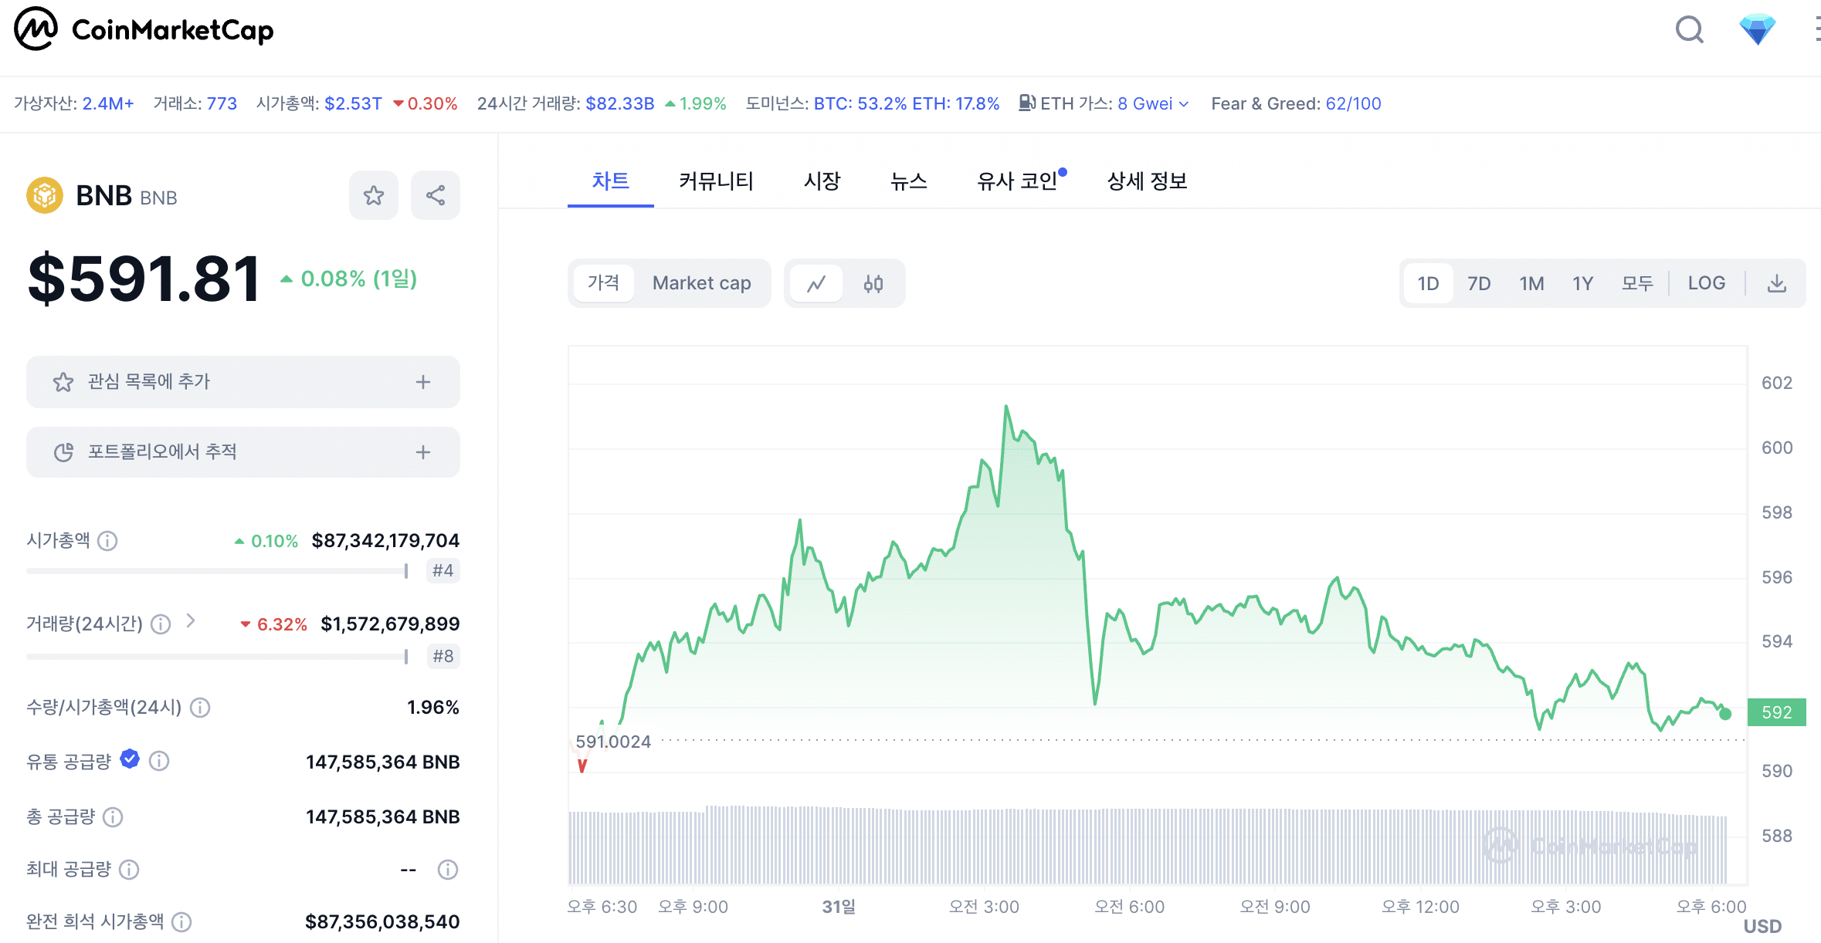Viewport: 1821px width, 943px height.
Task: Click the $87,342,179,704 market cap value
Action: coord(385,541)
